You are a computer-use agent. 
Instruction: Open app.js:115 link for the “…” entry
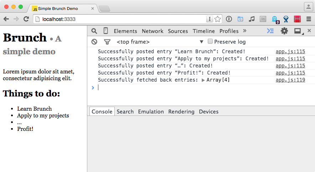[x=290, y=66]
